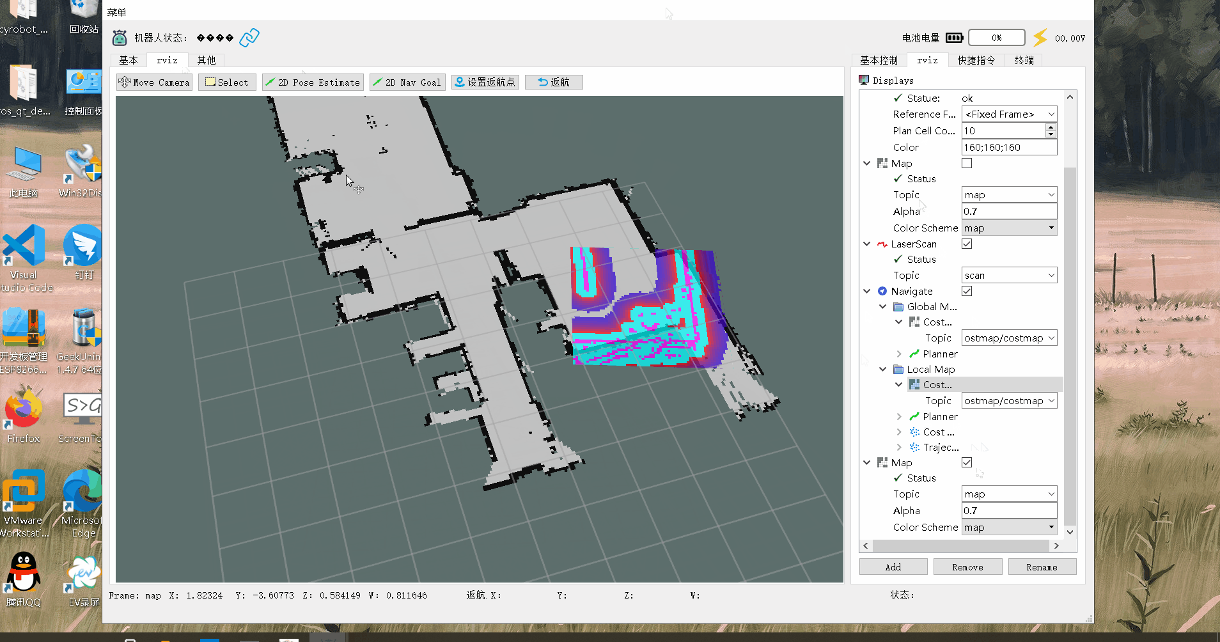Expand the Planner item under Global Map
The width and height of the screenshot is (1220, 642).
click(x=900, y=354)
